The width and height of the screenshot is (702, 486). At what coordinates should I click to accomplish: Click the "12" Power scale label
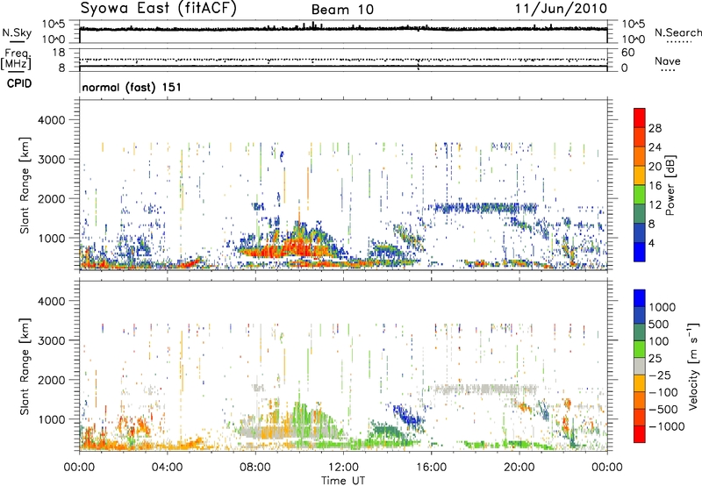point(655,205)
